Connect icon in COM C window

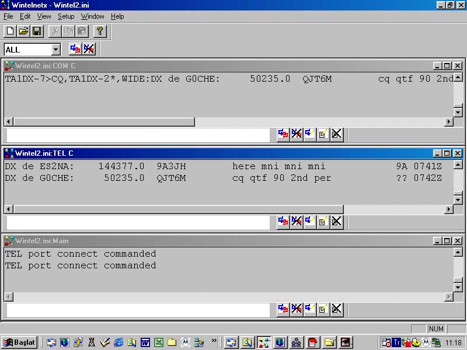[283, 135]
